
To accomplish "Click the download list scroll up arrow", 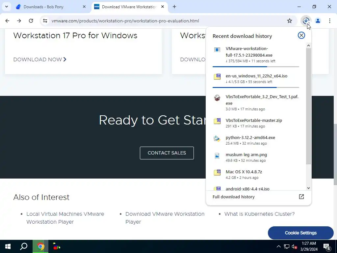I will tap(308, 45).
